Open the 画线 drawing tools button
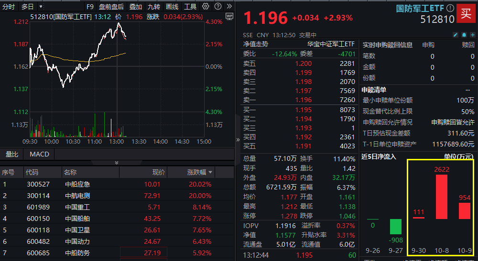The width and height of the screenshot is (478, 261). [172, 7]
